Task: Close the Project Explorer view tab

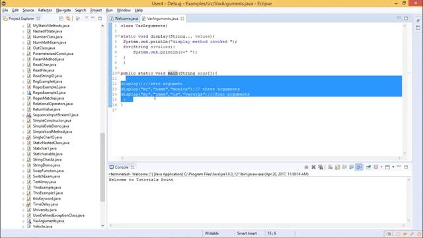Action: pos(38,19)
